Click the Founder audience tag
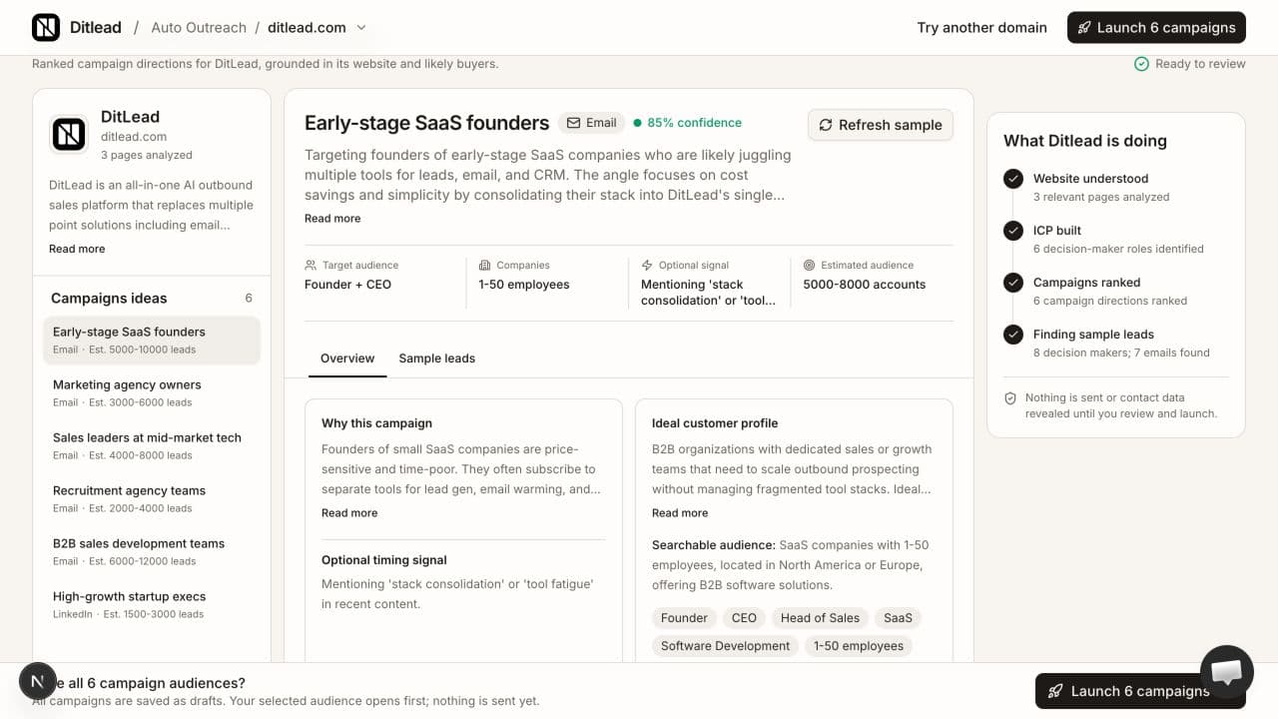 [x=684, y=618]
